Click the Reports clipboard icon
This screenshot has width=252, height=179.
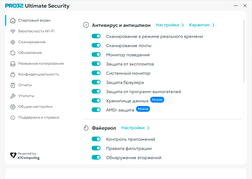tap(13, 85)
